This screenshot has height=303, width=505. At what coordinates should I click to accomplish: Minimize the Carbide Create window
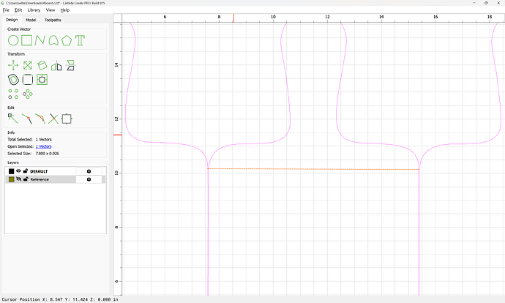(x=474, y=3)
